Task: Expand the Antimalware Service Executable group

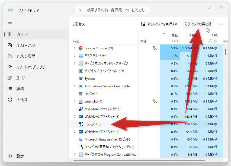Action: coord(75,86)
